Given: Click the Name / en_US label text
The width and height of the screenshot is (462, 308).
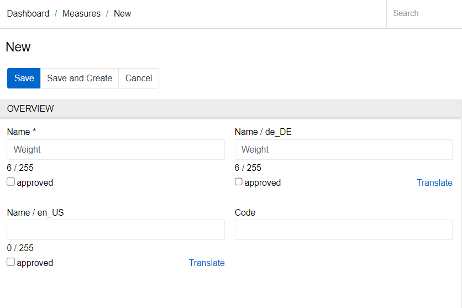Looking at the screenshot, I should [x=35, y=212].
